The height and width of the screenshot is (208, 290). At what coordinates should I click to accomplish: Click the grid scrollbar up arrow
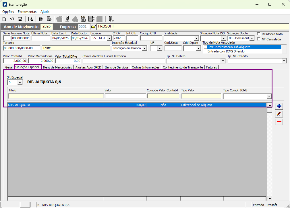270,105
